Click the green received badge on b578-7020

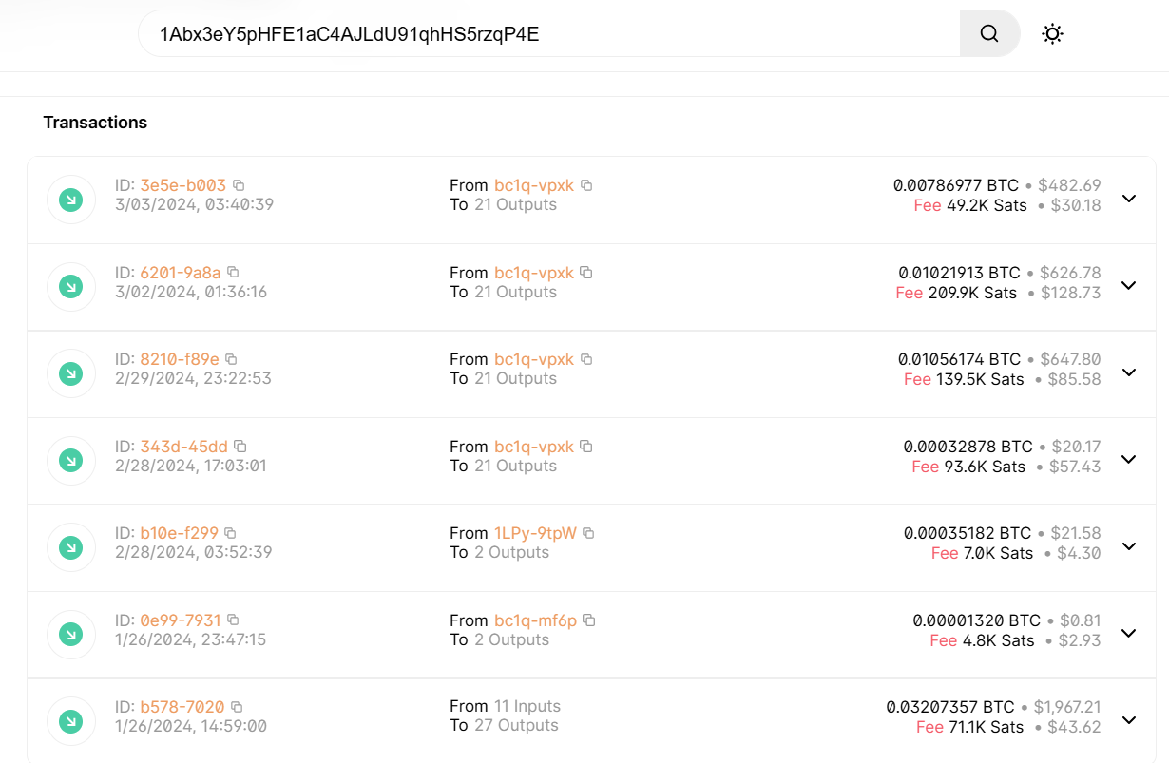coord(71,719)
